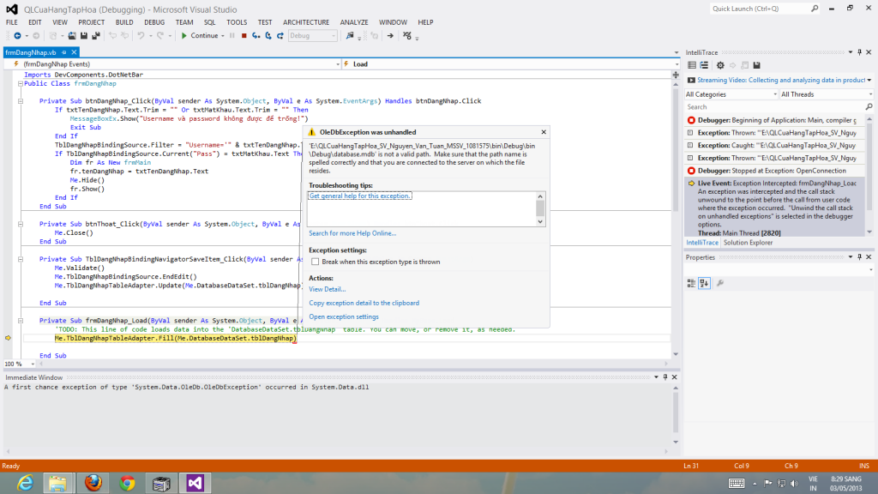Open the editor zoom 100 % dropdown
The width and height of the screenshot is (878, 494).
coord(20,364)
